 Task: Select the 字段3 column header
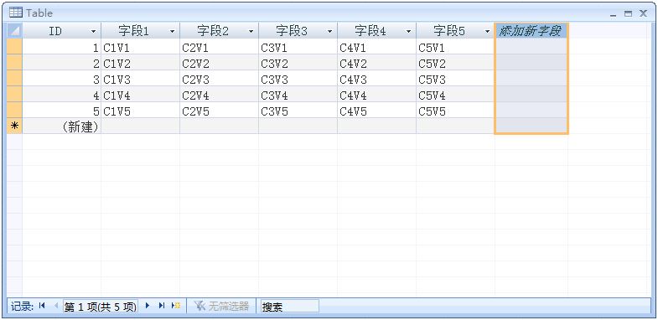298,31
